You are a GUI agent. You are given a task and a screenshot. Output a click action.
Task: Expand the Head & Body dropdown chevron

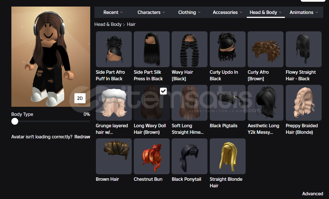click(x=280, y=13)
